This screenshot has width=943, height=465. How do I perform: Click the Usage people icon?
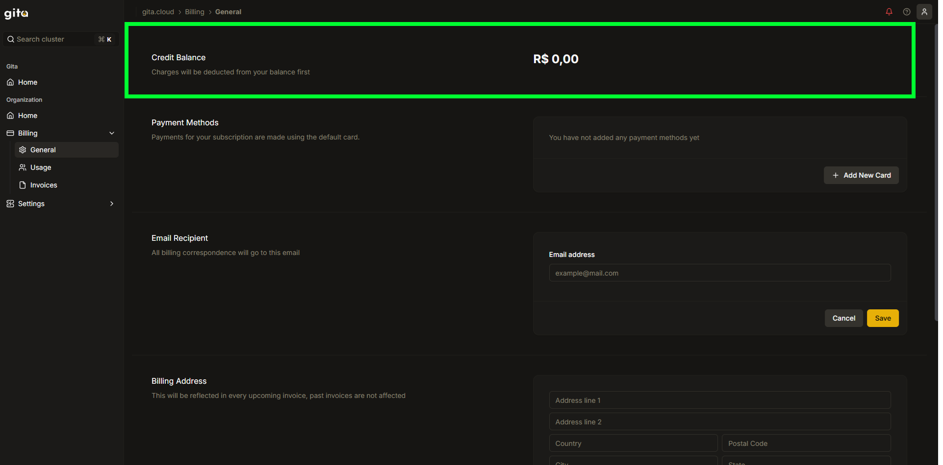pos(23,167)
